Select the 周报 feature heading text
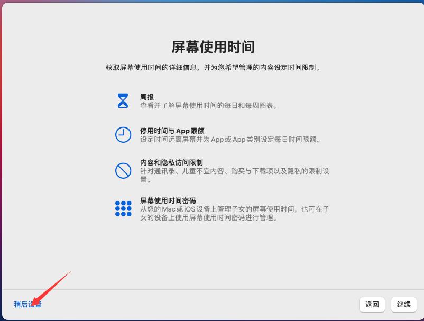Image resolution: width=424 pixels, height=321 pixels. pos(148,96)
